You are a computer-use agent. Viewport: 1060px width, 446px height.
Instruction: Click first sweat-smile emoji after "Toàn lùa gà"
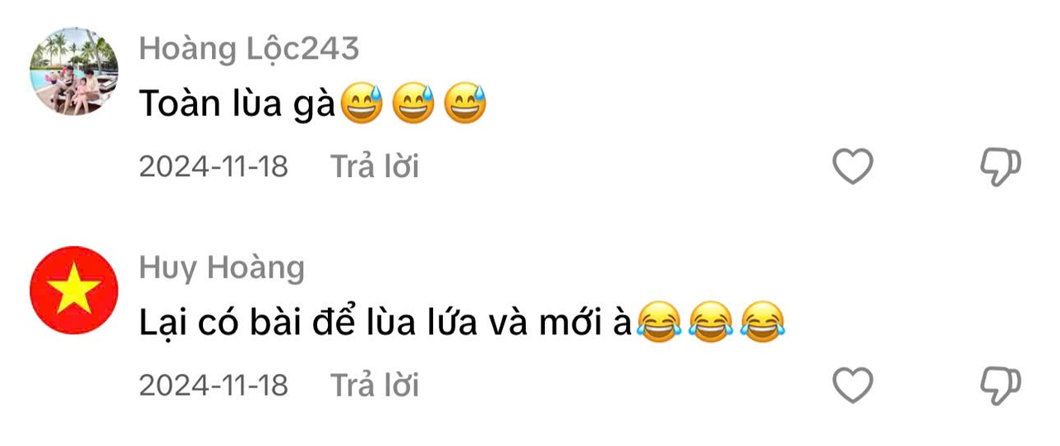[x=361, y=105]
